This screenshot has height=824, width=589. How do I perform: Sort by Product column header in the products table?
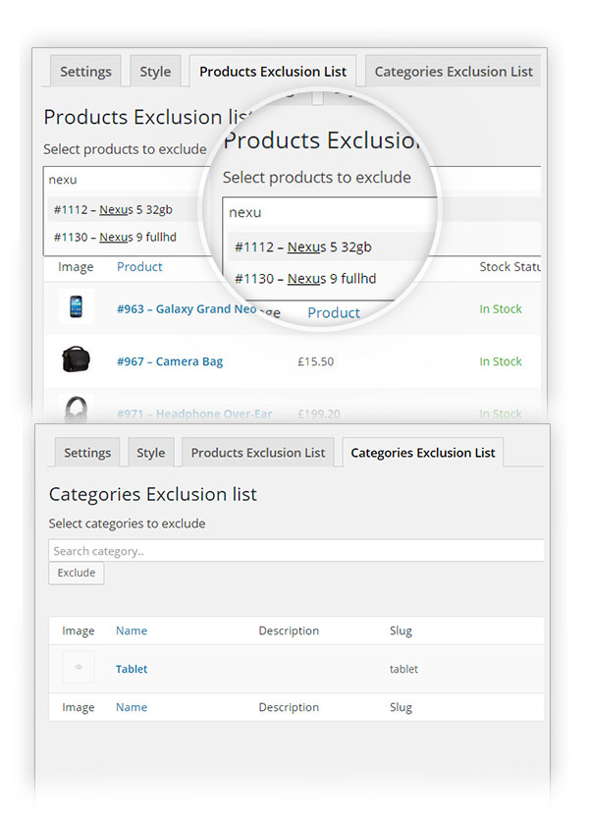point(139,267)
